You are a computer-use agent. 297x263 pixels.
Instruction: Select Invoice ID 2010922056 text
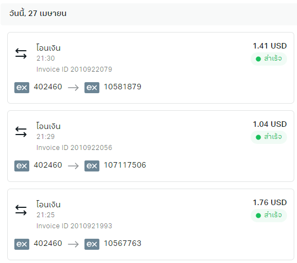[74, 148]
